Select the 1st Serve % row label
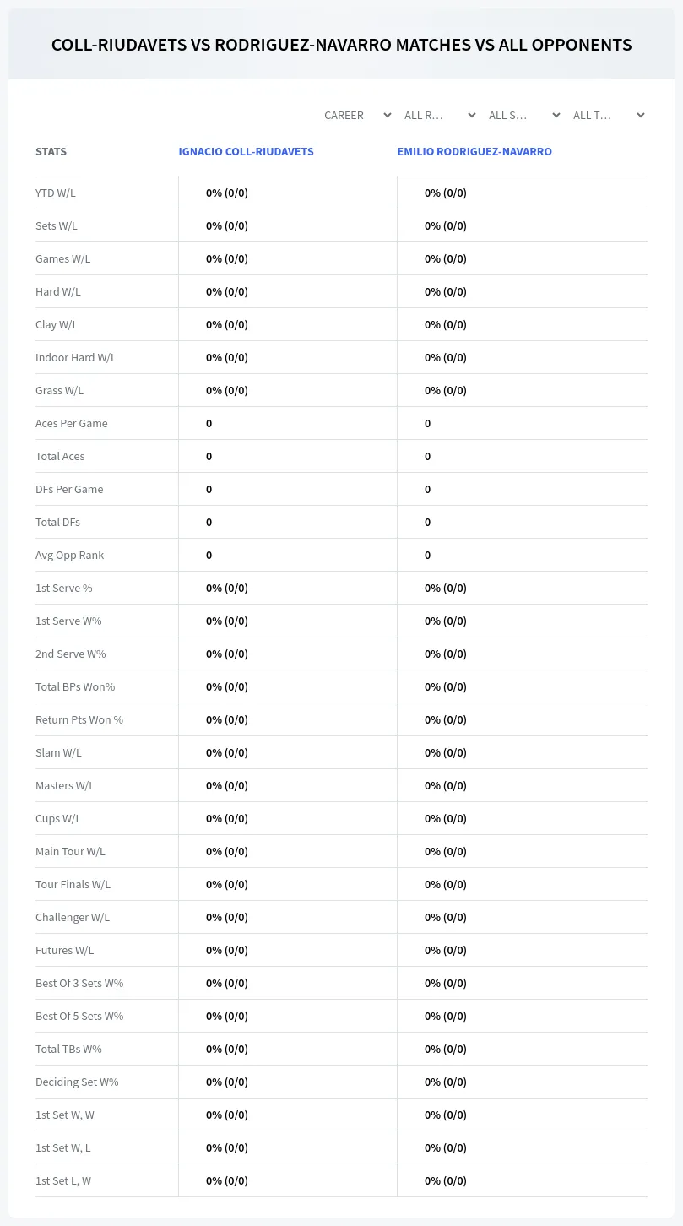 point(64,588)
